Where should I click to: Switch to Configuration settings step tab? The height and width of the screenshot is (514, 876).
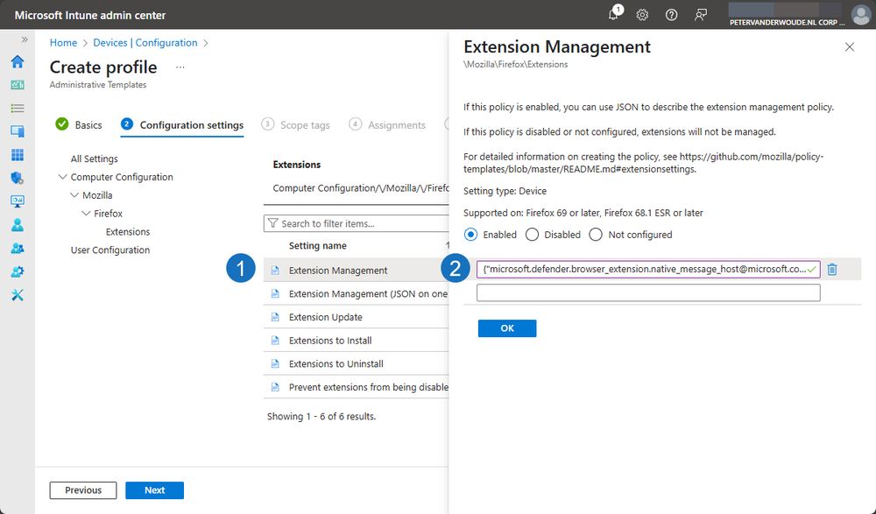click(x=182, y=124)
